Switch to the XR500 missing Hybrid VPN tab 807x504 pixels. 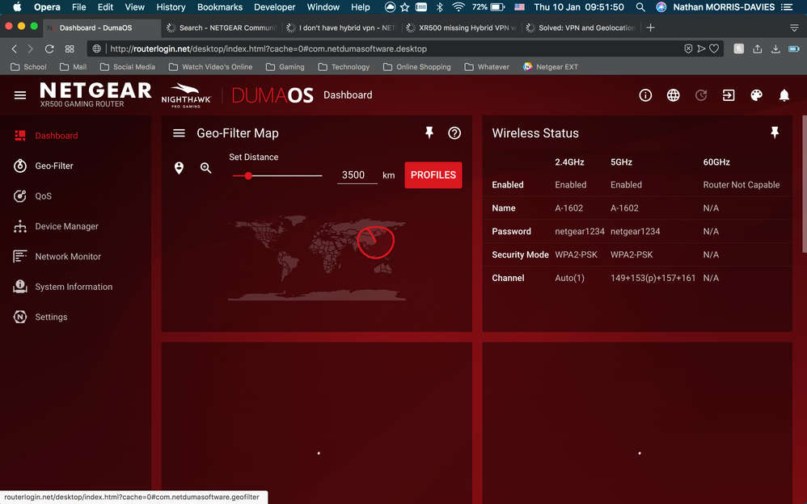(x=459, y=27)
